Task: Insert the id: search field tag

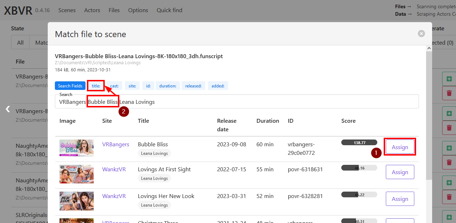Action: pyautogui.click(x=148, y=86)
